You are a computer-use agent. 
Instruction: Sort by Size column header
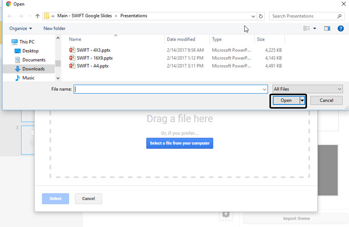coord(261,39)
